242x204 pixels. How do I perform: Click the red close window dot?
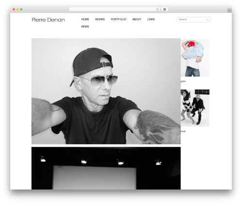click(14, 9)
